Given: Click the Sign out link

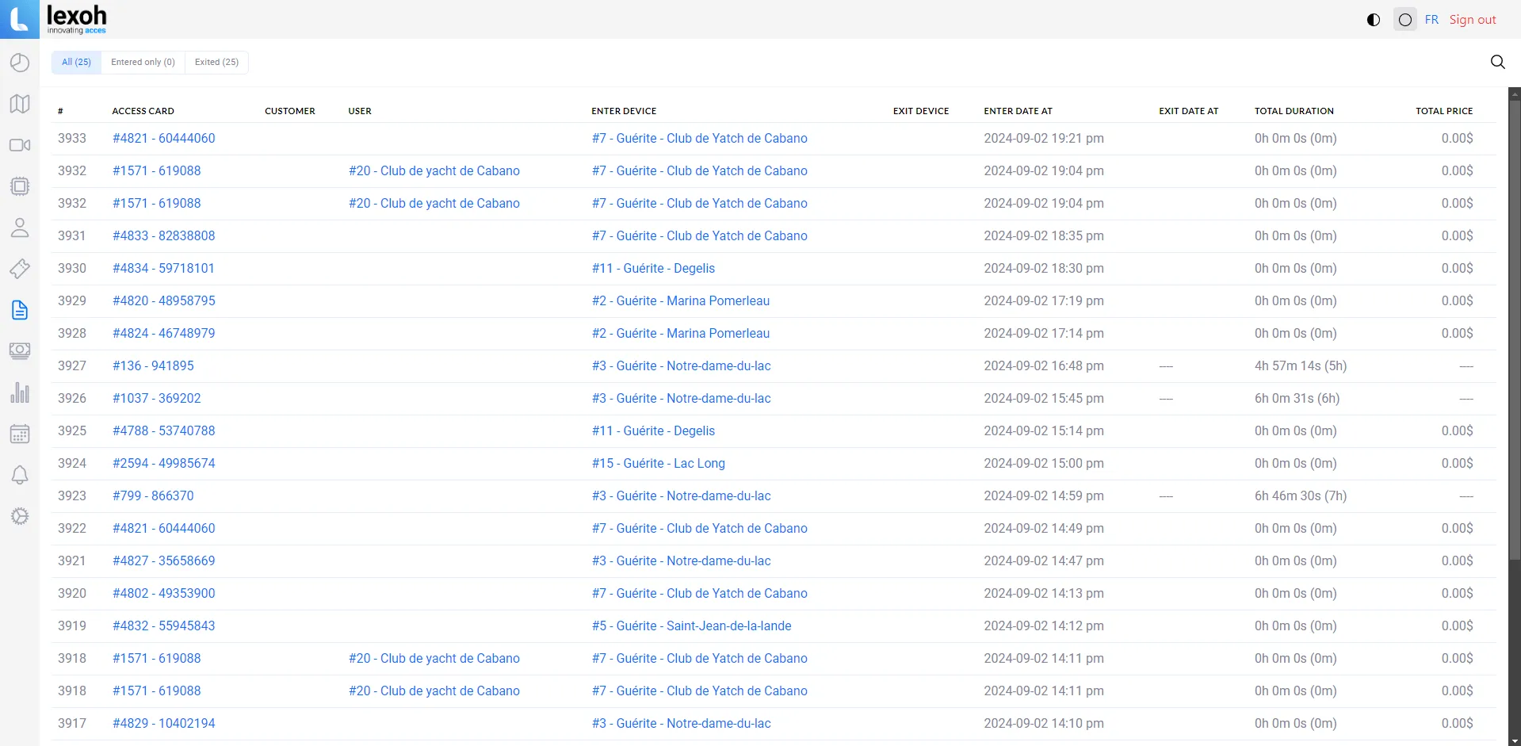Looking at the screenshot, I should 1472,20.
